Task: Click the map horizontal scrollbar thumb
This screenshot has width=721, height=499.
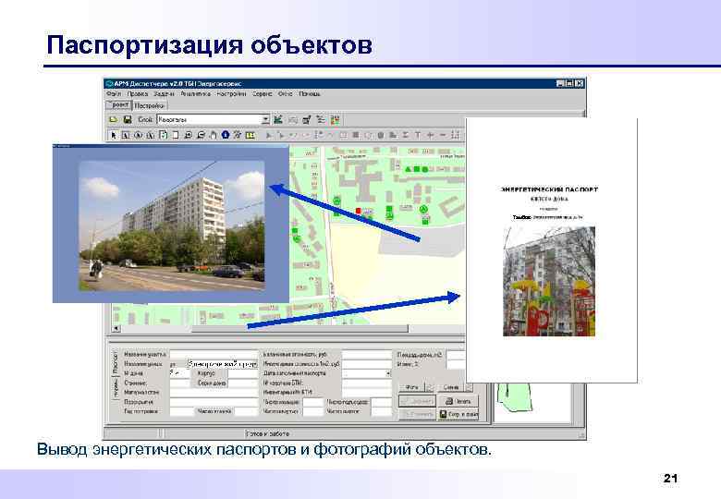Action: [299, 328]
